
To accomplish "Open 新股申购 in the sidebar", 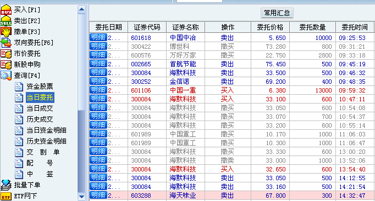I will click(x=27, y=65).
